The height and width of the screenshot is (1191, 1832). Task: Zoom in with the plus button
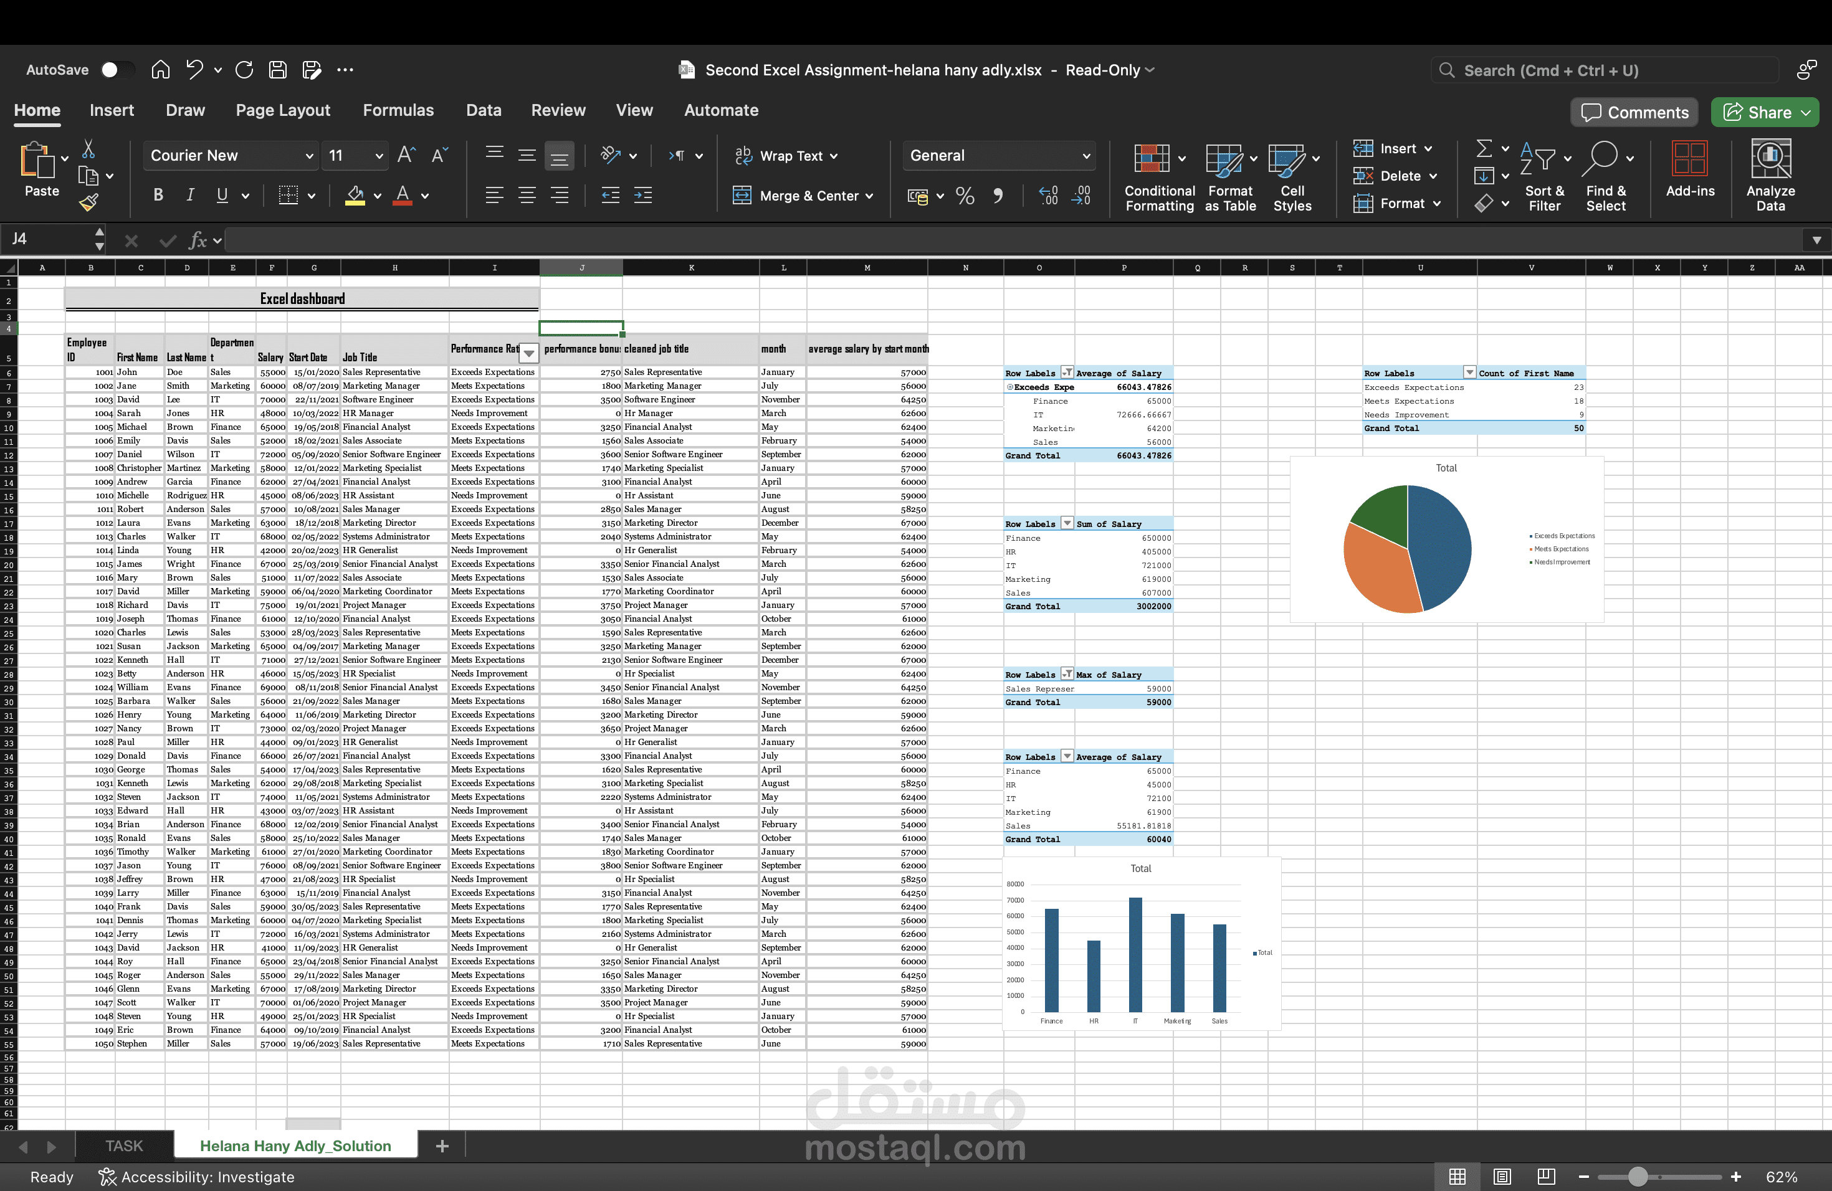point(1736,1177)
